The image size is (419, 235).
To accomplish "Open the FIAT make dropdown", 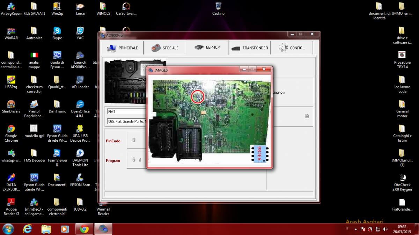I will click(126, 112).
